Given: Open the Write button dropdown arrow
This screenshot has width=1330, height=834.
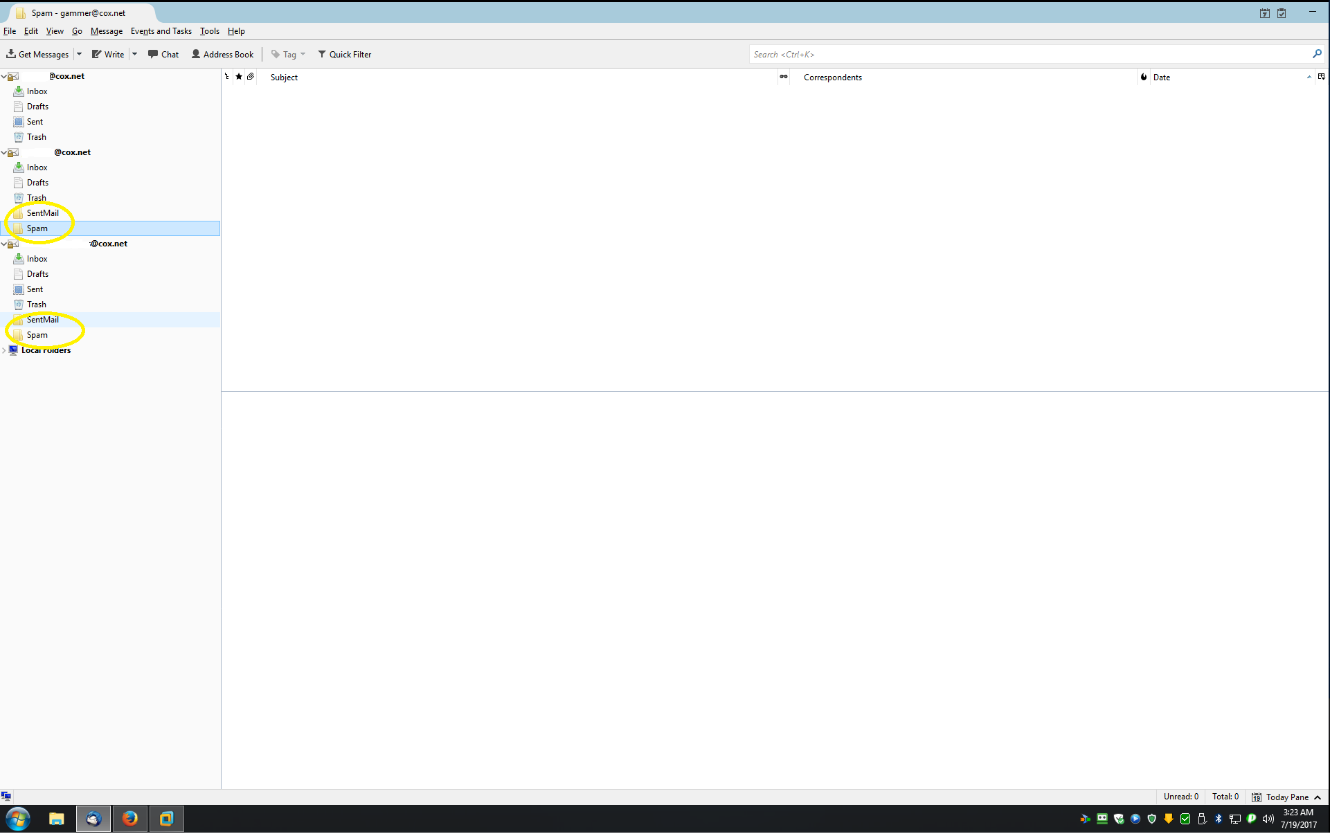Looking at the screenshot, I should point(135,54).
